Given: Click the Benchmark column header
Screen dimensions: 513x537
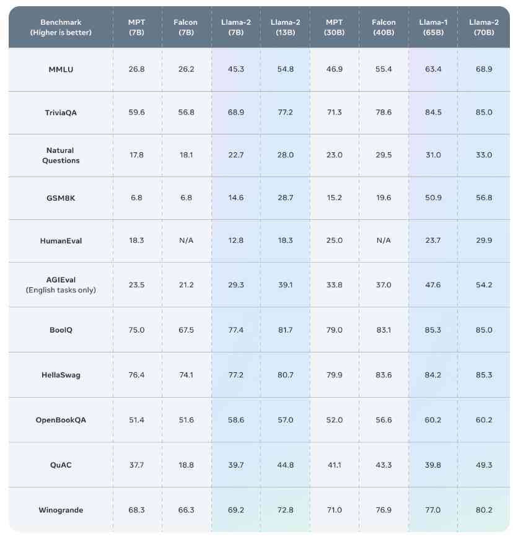Looking at the screenshot, I should [x=61, y=27].
